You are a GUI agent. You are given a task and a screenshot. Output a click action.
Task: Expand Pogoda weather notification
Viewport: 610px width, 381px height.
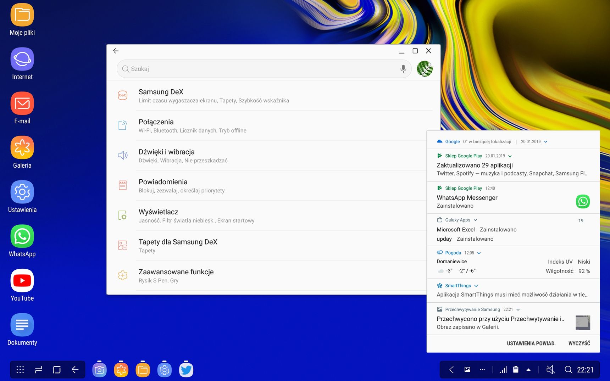[x=479, y=253]
